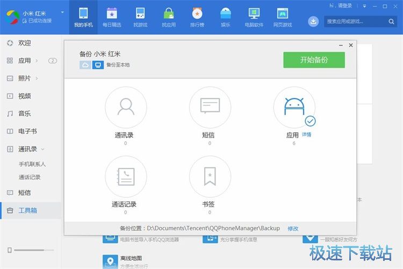Screen dimensions: 403x269
Task: Open the 离线地图 offline map tool
Action: 110,262
